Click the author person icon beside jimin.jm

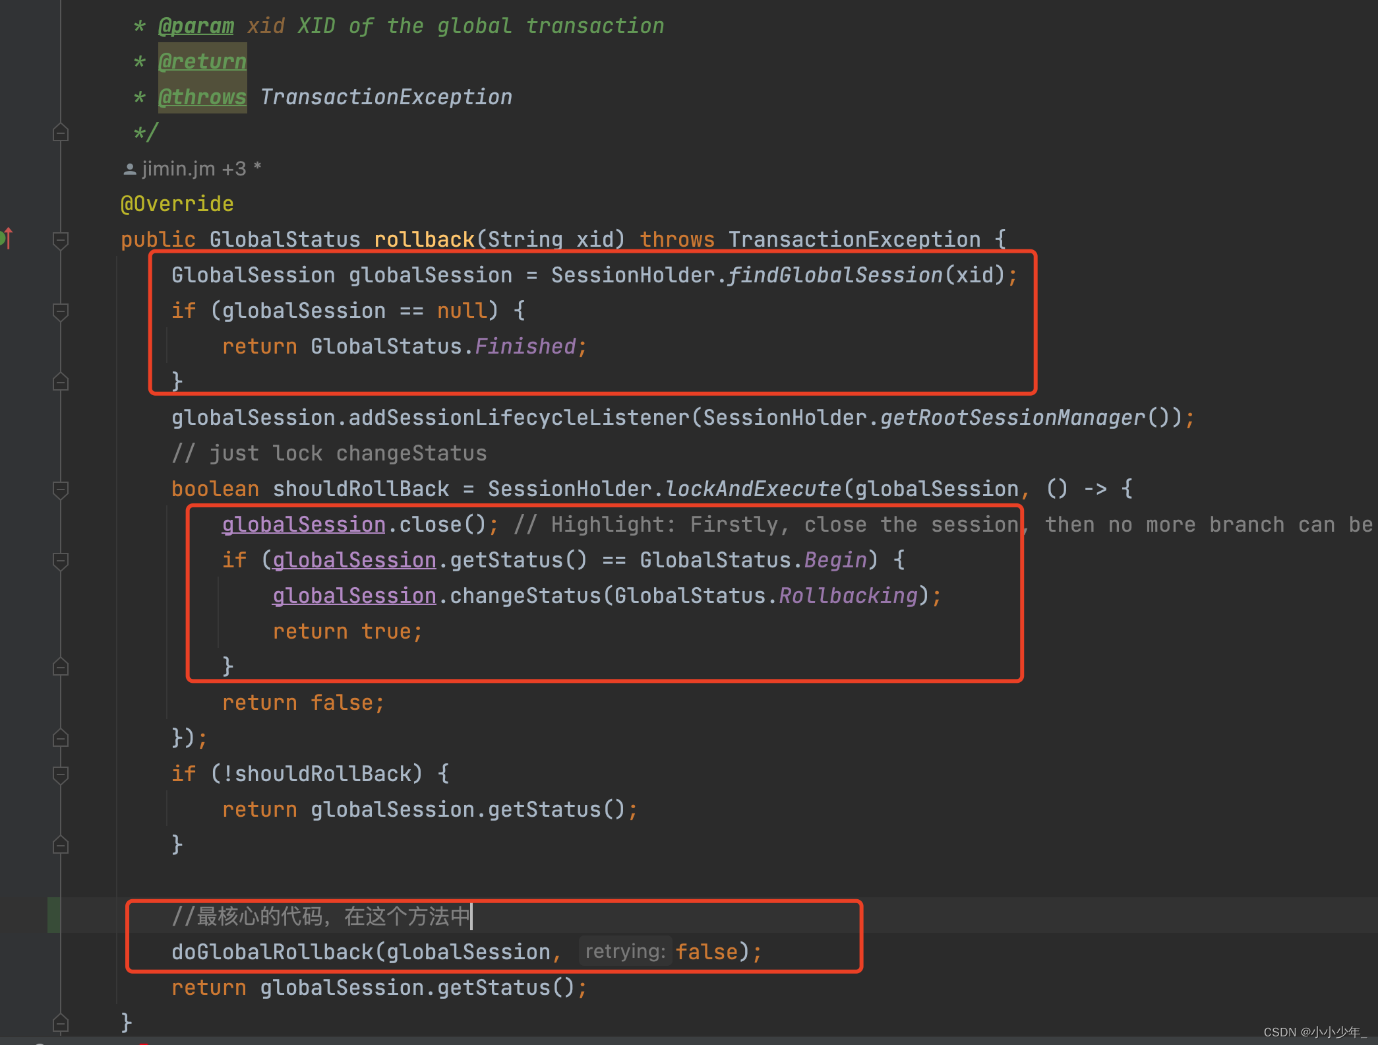[x=130, y=170]
